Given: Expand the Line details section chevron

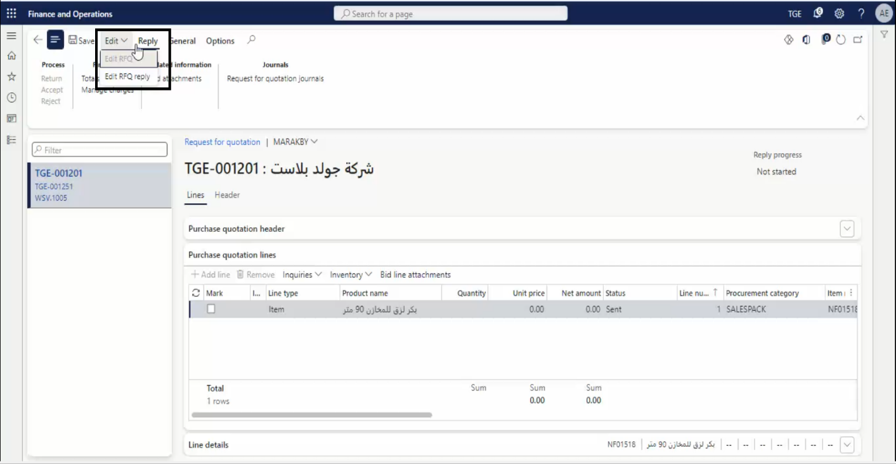Looking at the screenshot, I should (847, 444).
